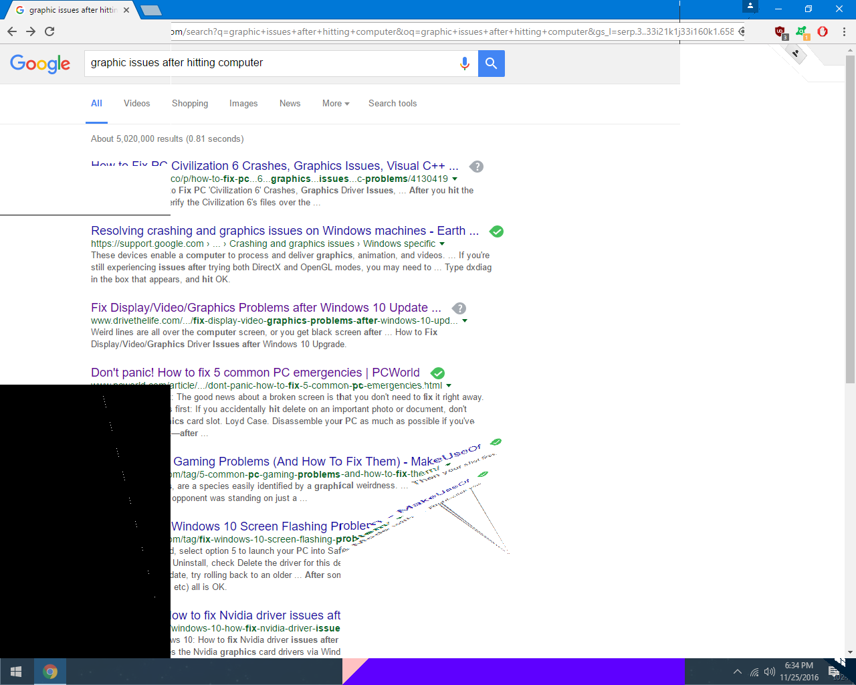Open the Wi-Fi network tray icon
Image resolution: width=856 pixels, height=685 pixels.
[x=754, y=672]
